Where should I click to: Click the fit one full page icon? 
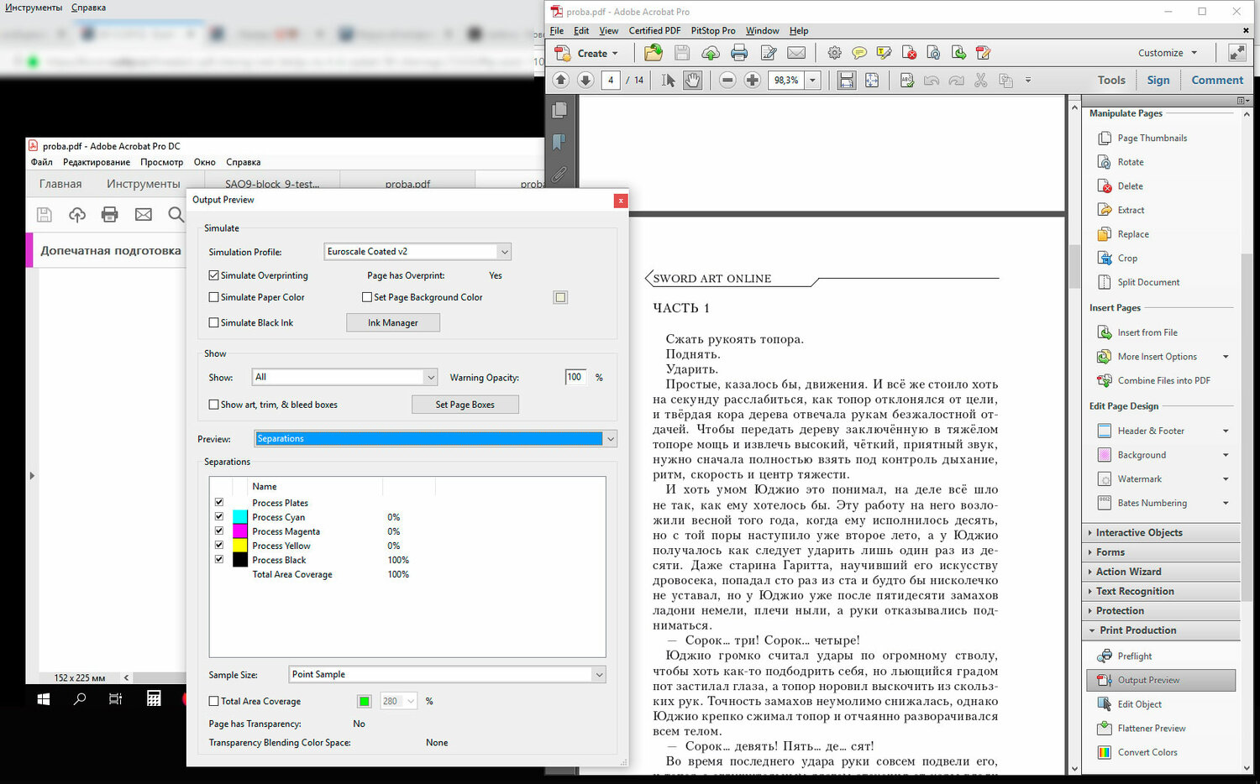point(872,80)
